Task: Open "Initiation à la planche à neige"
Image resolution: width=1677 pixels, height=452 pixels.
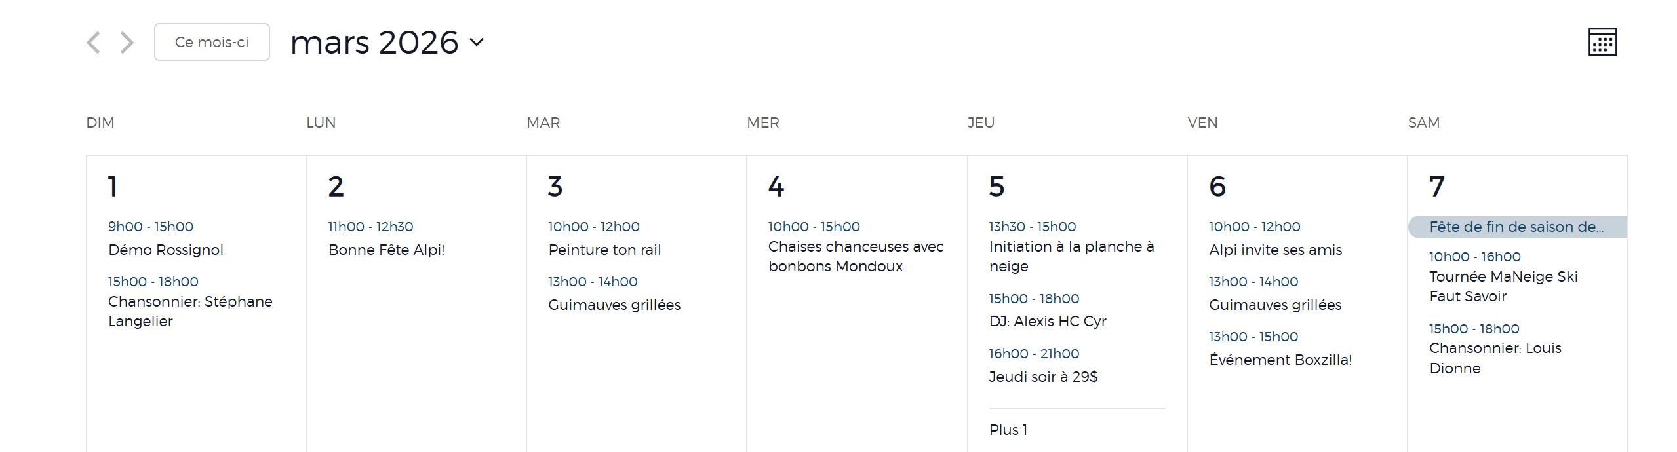Action: click(1071, 256)
